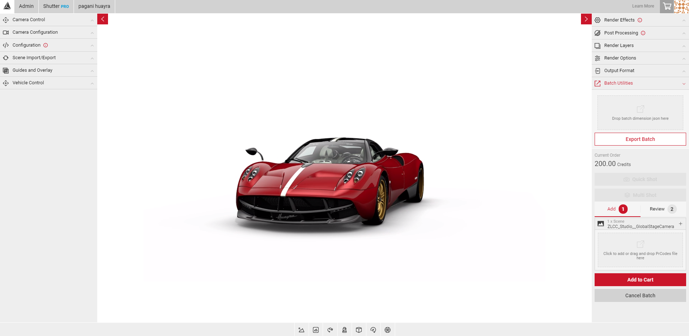Click the user avatar pattern icon

681,6
